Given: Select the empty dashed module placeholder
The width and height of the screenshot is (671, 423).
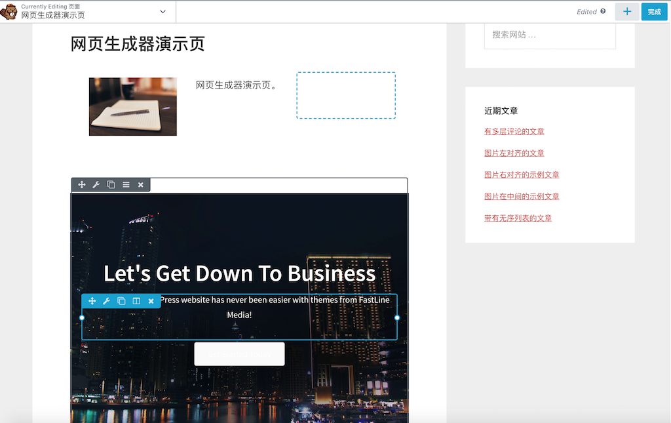Looking at the screenshot, I should coord(346,94).
